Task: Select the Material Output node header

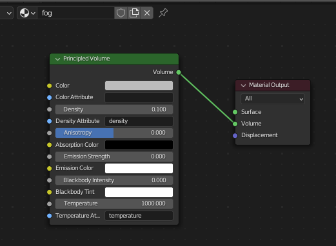Action: tap(273, 86)
